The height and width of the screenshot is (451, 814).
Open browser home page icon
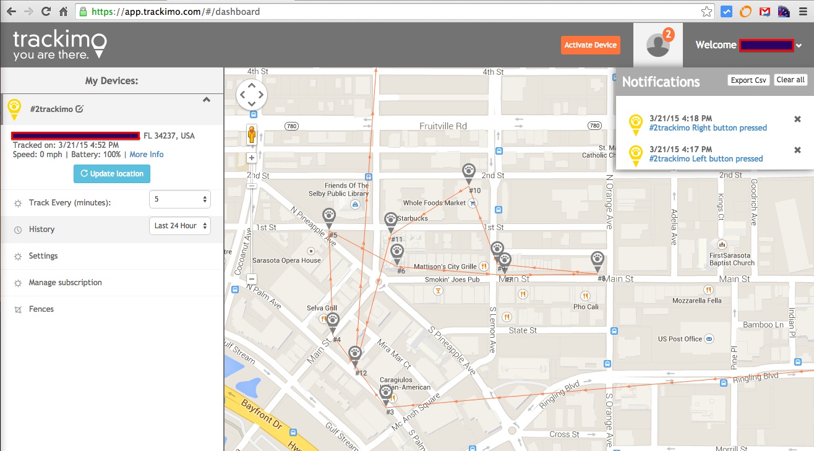coord(63,12)
